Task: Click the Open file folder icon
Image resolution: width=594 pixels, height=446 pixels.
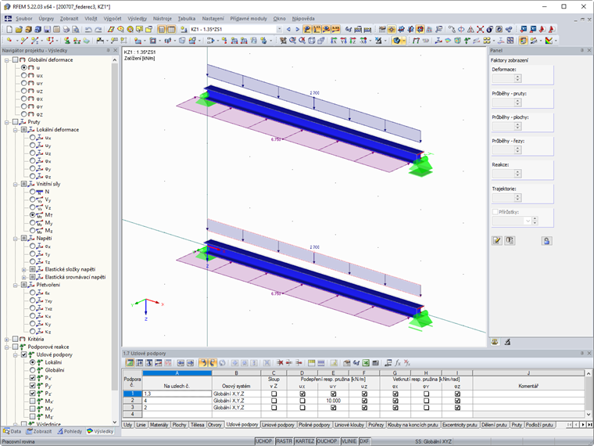Action: click(x=19, y=29)
